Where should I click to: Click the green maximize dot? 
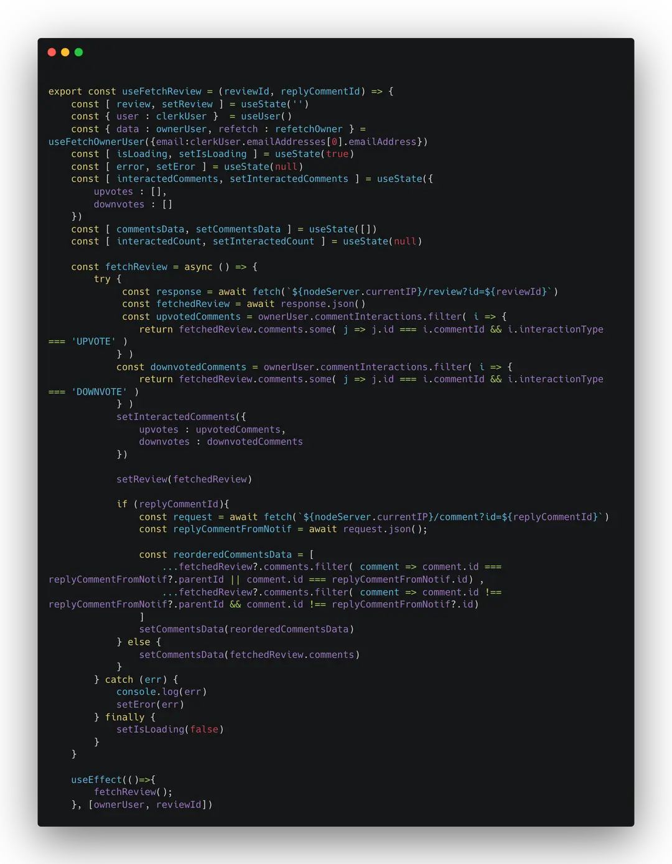79,52
